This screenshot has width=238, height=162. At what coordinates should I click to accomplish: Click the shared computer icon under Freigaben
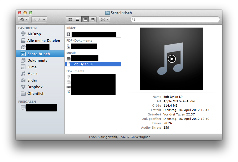click(23, 107)
